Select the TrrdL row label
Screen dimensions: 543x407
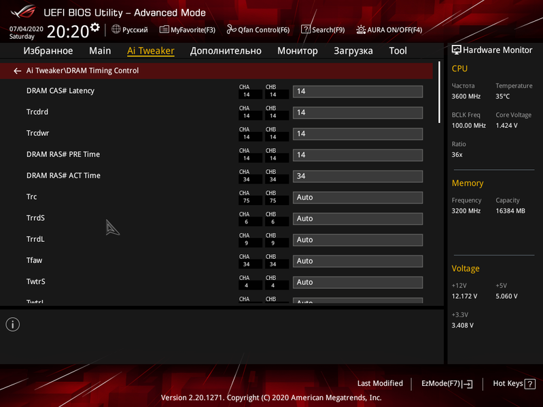coord(35,239)
